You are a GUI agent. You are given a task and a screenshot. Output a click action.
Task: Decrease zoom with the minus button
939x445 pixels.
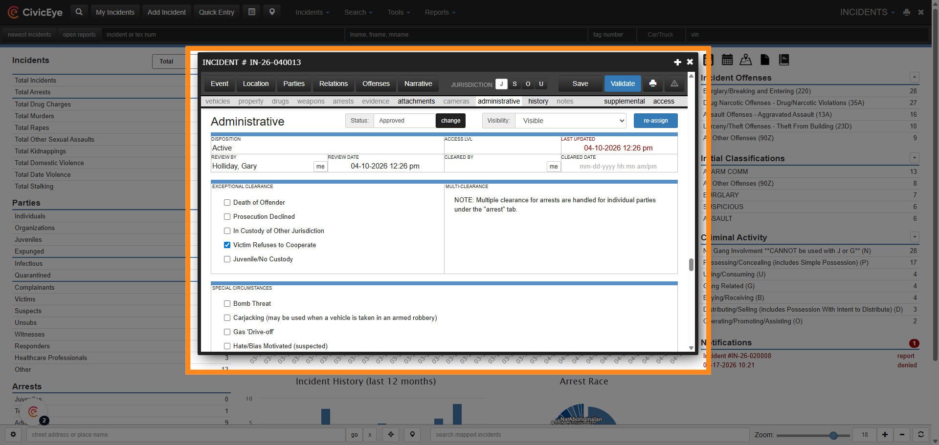click(902, 434)
